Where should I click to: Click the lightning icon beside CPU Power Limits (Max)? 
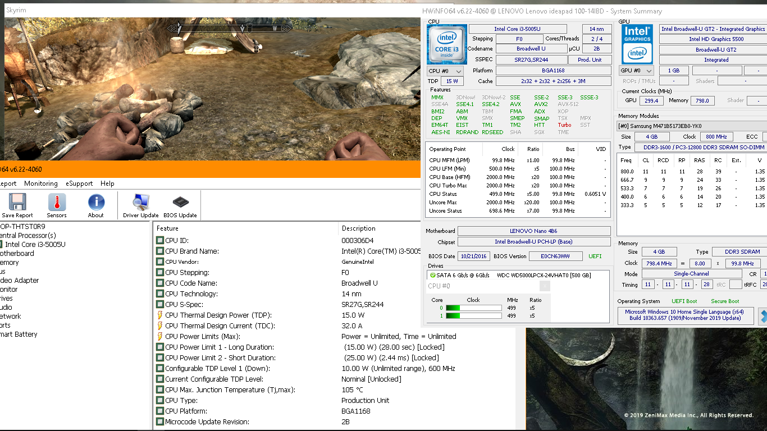tap(160, 337)
